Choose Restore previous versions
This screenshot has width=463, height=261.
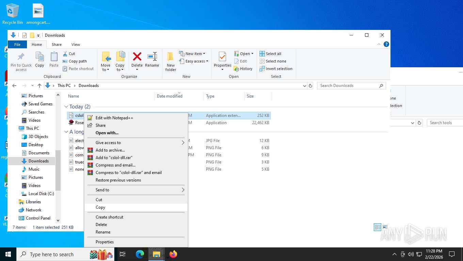coord(136,180)
